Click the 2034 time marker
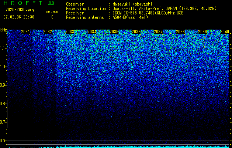The width and height of the screenshot is (232, 148). coord(92,32)
